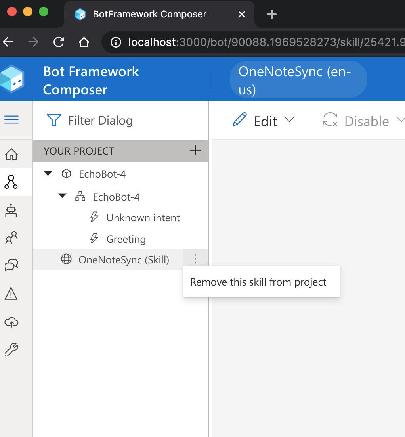
Task: Choose Remove this skill from project
Action: [261, 282]
